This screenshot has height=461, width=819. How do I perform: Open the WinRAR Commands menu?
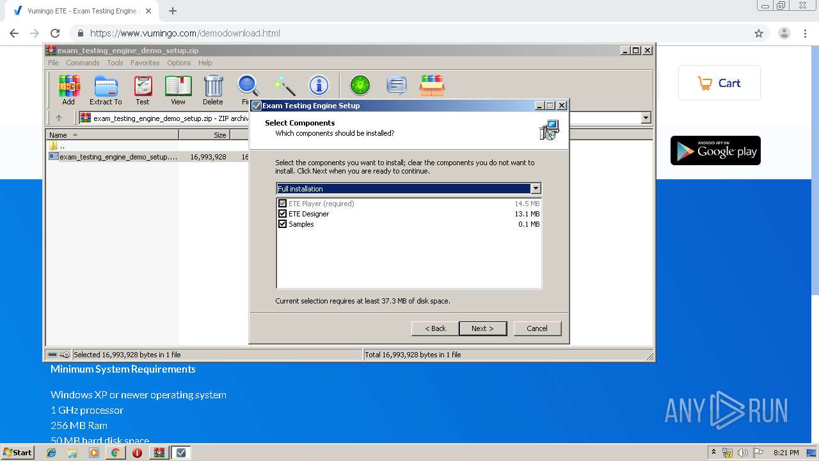(x=83, y=63)
